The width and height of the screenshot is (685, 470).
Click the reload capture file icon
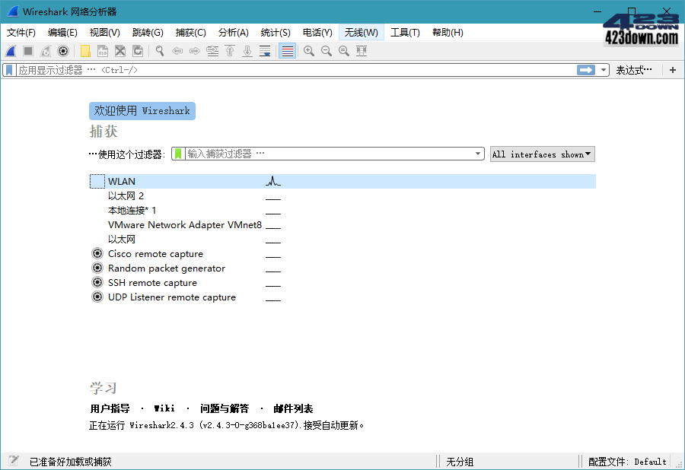pyautogui.click(x=138, y=51)
